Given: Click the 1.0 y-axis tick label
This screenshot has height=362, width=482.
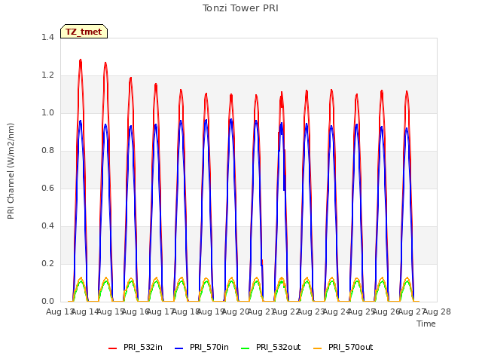Looking at the screenshot, I should 47,112.
